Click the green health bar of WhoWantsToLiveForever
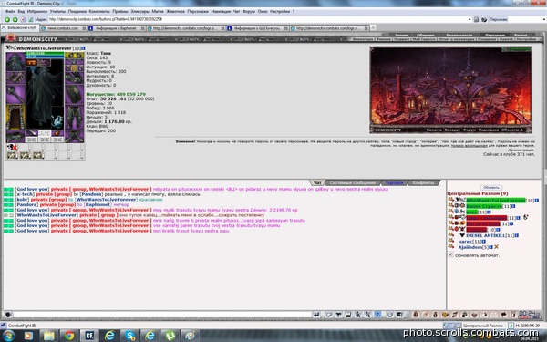Screen dimensions: 547x342 point(45,54)
